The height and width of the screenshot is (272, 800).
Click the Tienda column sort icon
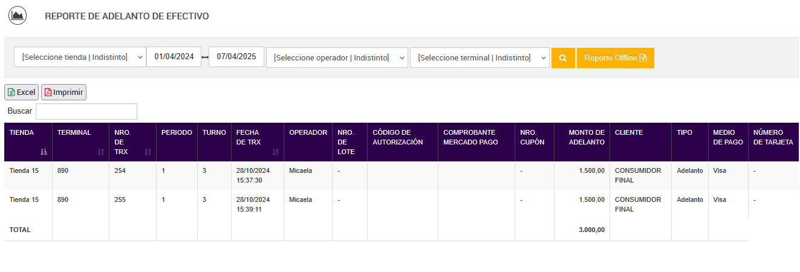(44, 152)
